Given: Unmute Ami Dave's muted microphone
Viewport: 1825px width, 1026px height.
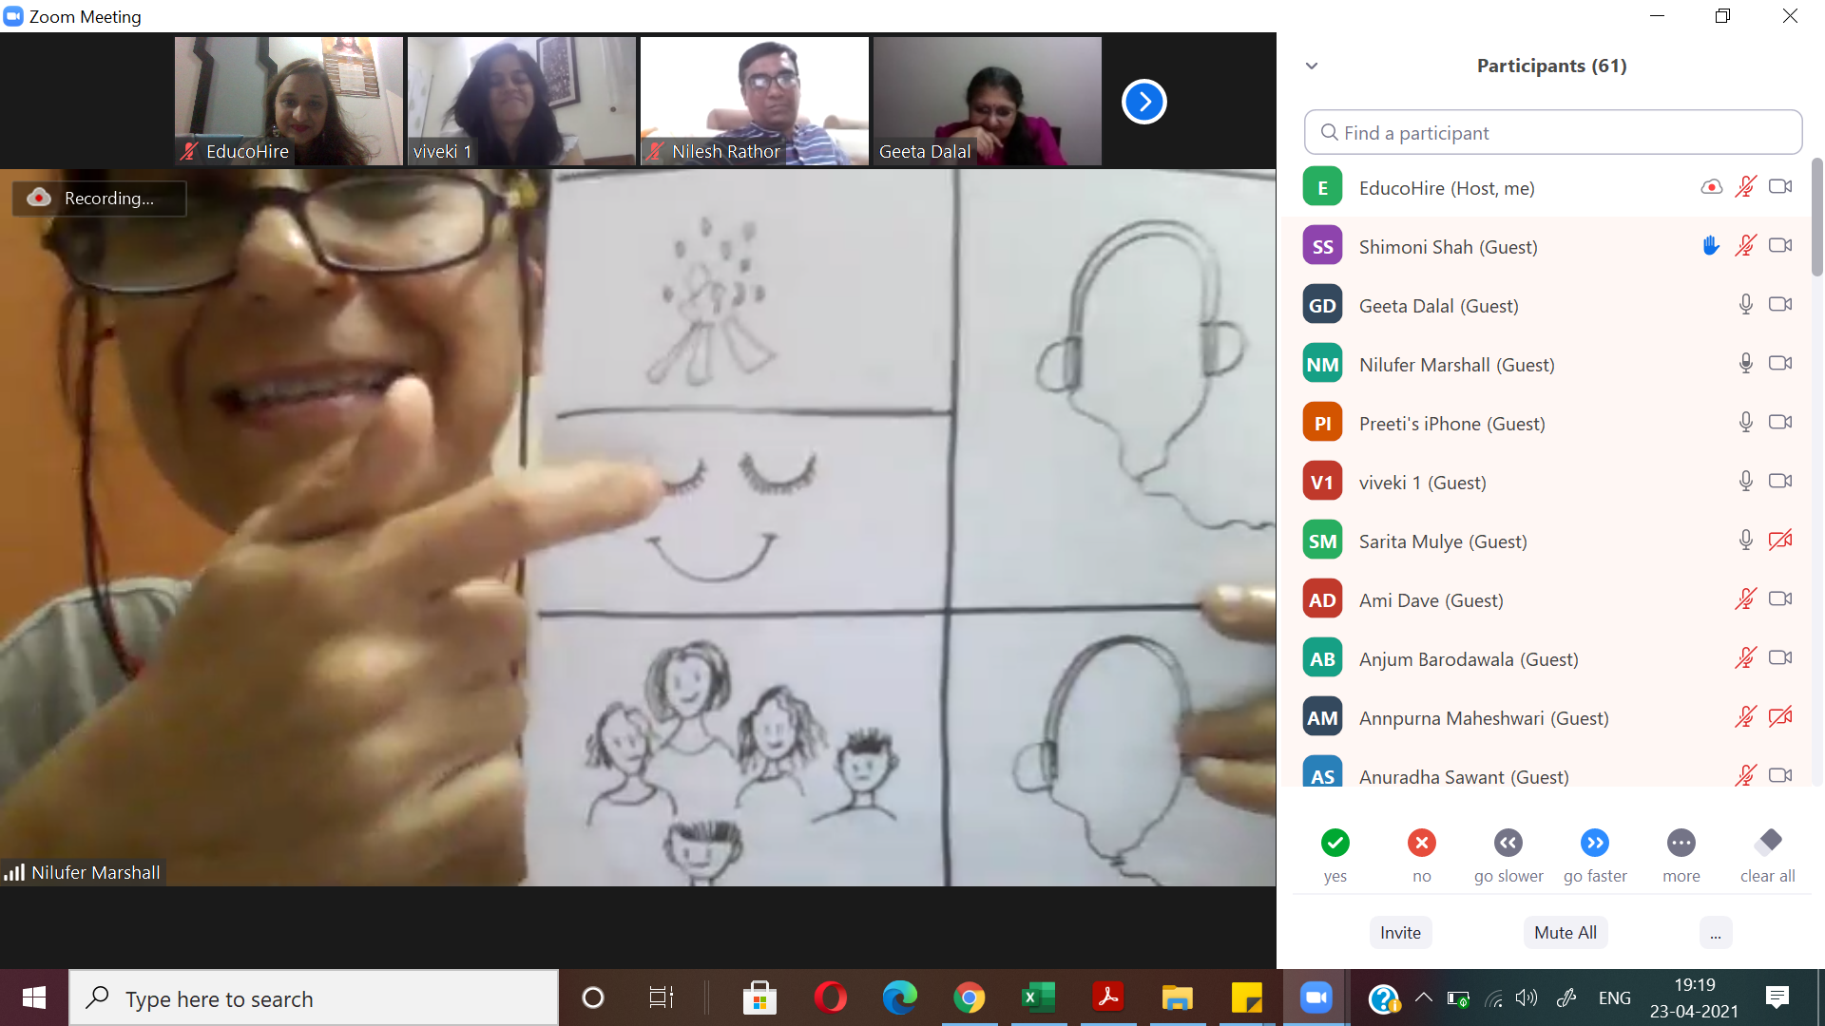Looking at the screenshot, I should [1745, 599].
